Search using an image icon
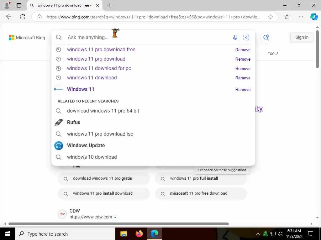Viewport: 321px width, 240px height. coord(246,37)
